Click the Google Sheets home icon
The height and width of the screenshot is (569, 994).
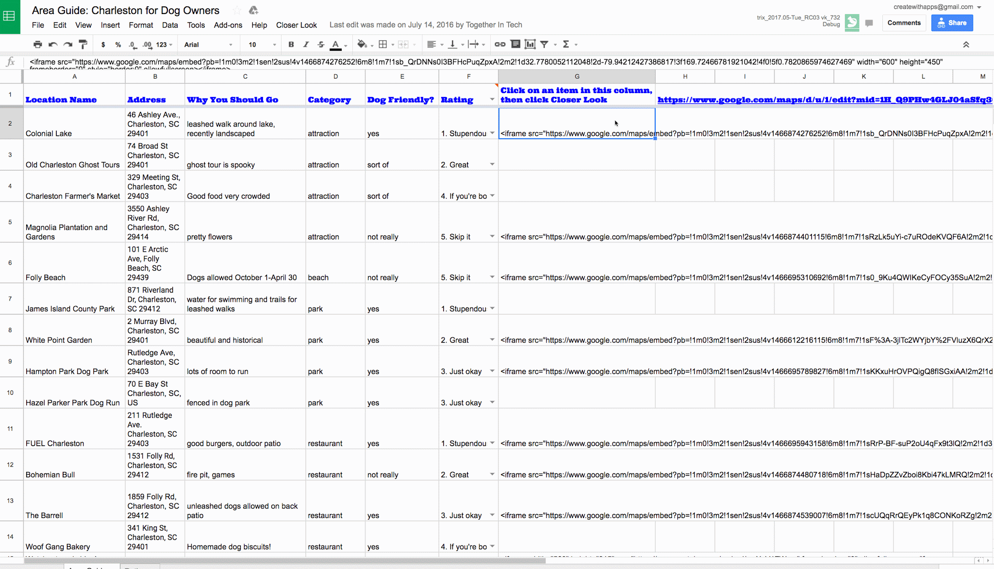pos(10,16)
